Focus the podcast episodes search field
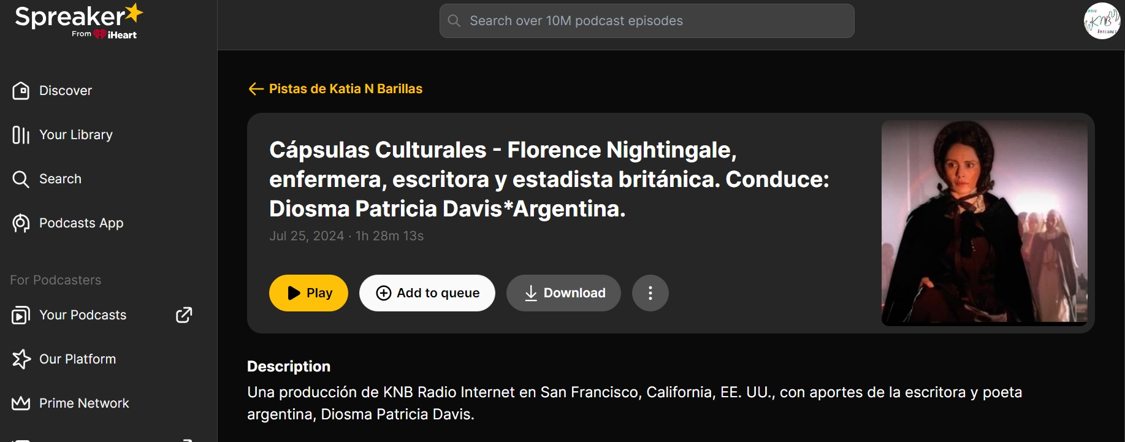Screen dimensions: 1125x442 647,21
